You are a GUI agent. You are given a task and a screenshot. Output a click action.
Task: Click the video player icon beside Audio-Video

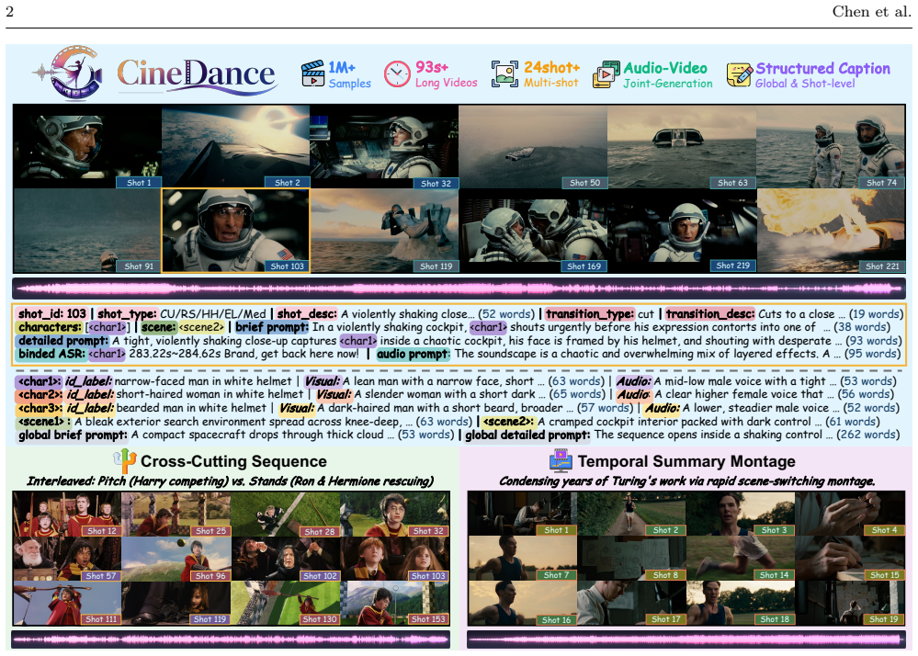click(606, 74)
